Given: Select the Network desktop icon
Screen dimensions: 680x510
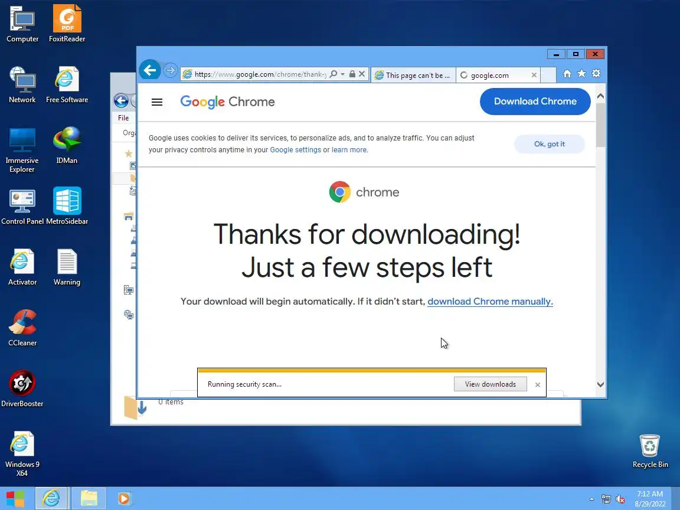Looking at the screenshot, I should click(x=22, y=84).
